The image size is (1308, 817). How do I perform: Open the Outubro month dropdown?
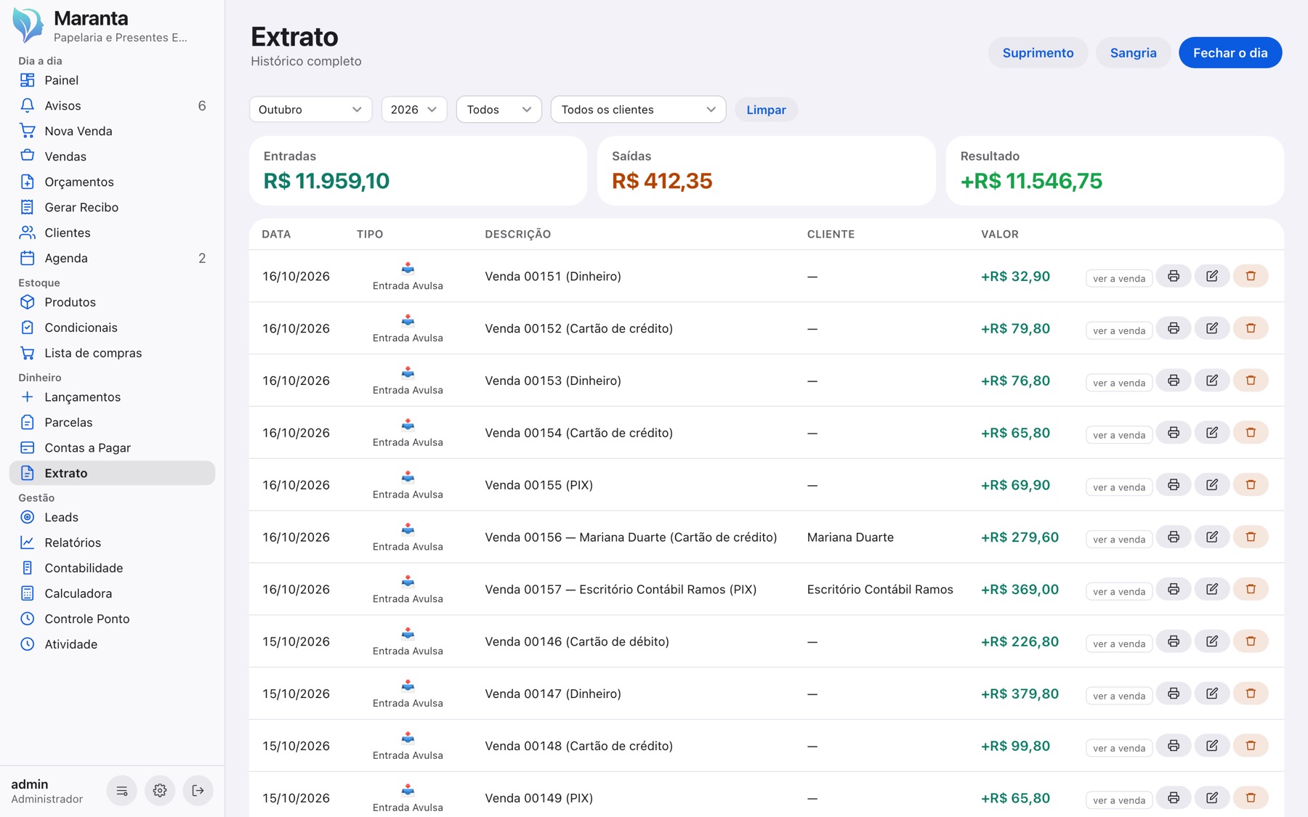[310, 110]
